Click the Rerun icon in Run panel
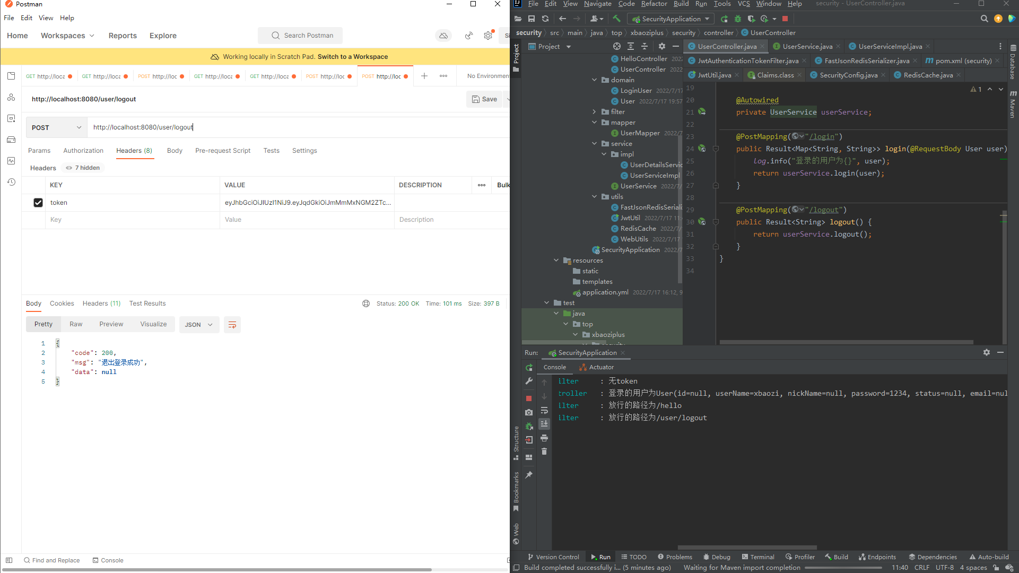 pyautogui.click(x=529, y=367)
